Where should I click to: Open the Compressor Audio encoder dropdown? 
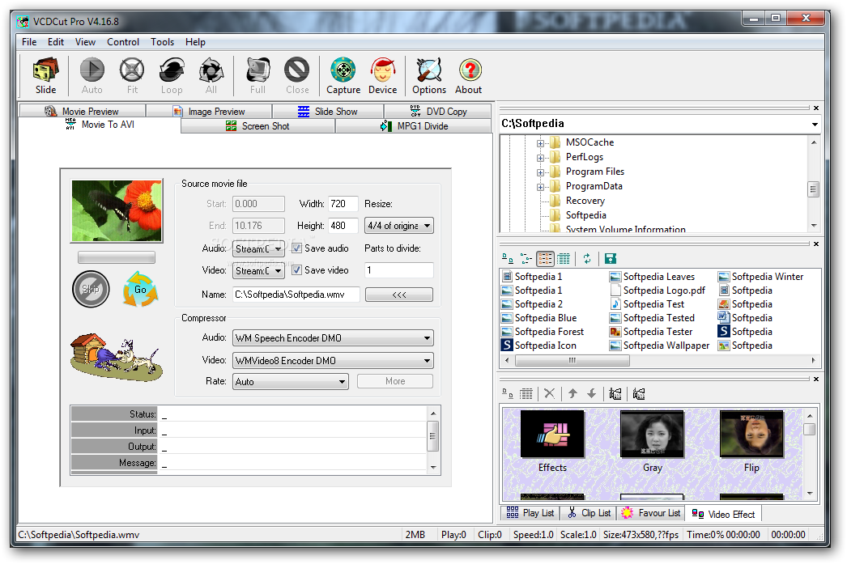pyautogui.click(x=334, y=338)
